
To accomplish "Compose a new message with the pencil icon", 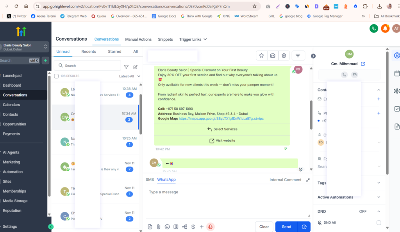I will (x=136, y=67).
